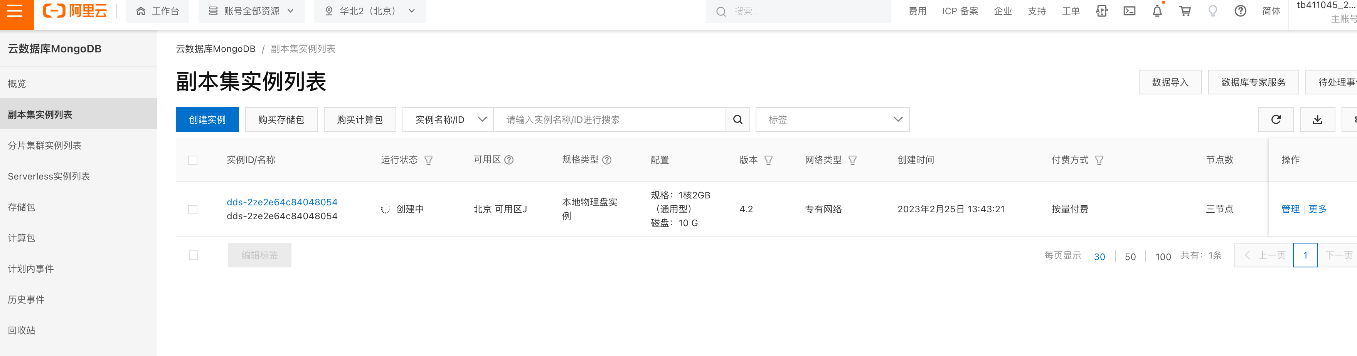1357x356 pixels.
Task: Click the magnifier search button
Action: pyautogui.click(x=737, y=119)
